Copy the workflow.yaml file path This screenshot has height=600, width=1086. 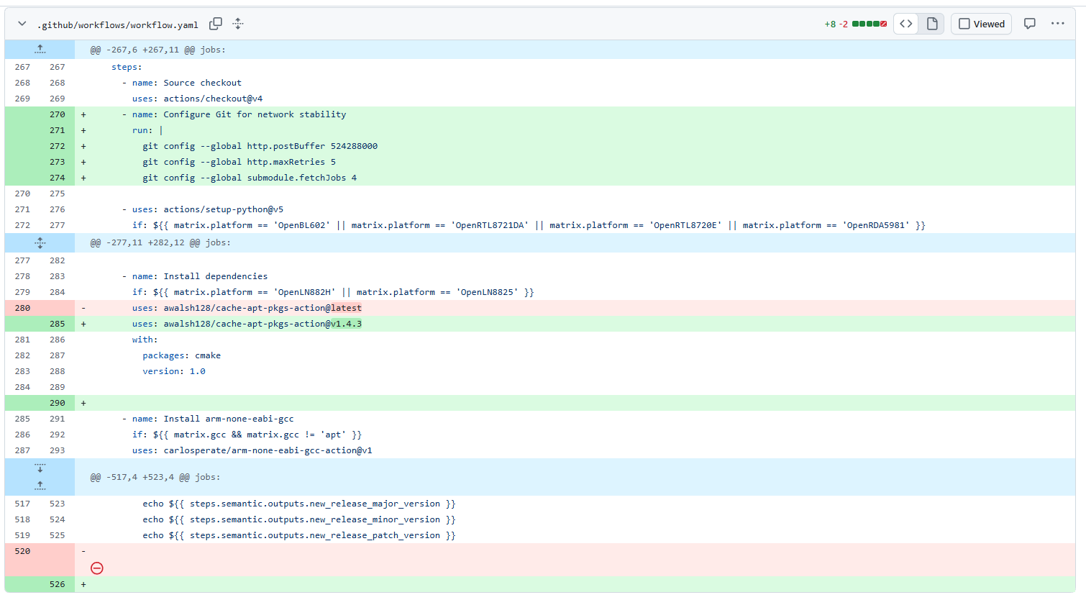pos(215,24)
